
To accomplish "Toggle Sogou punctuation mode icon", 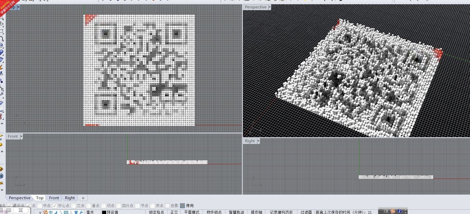I will 61,212.
